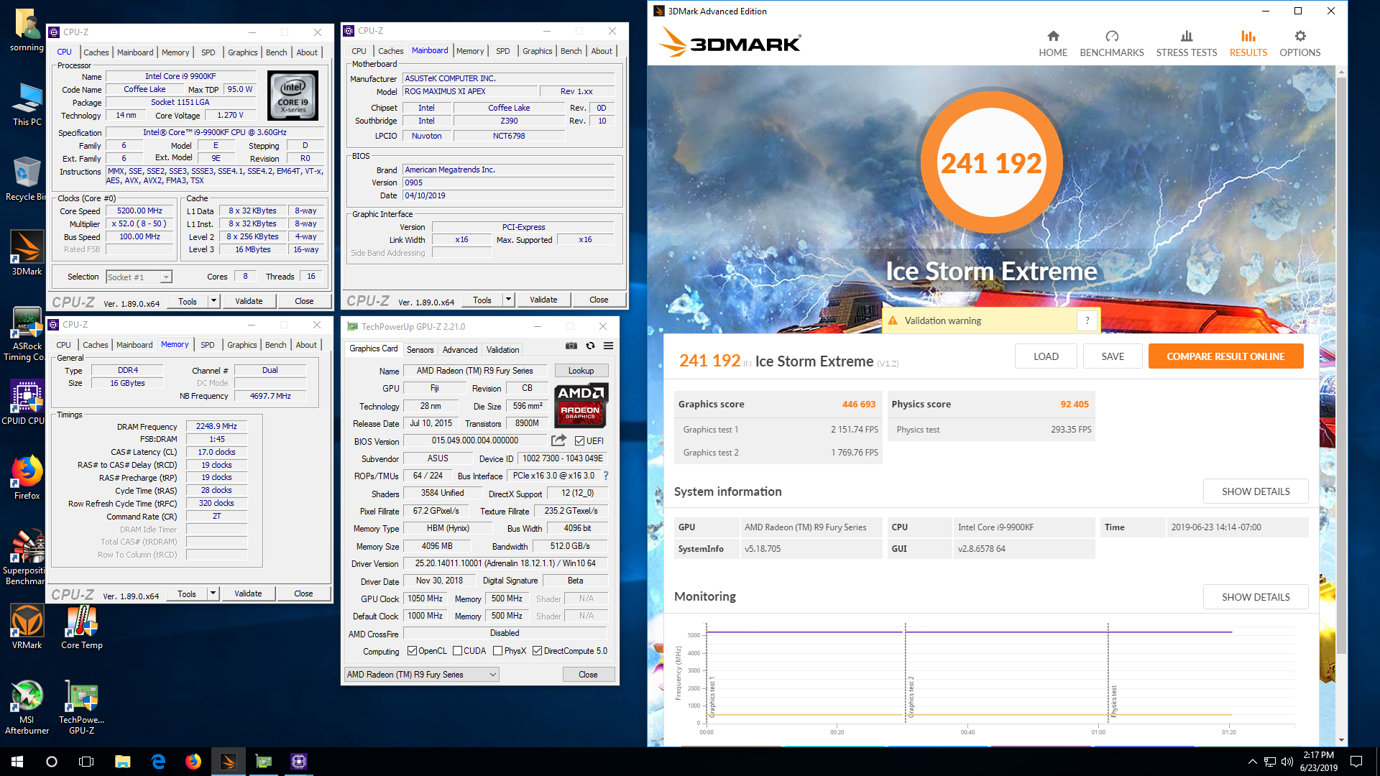Screen dimensions: 1380x776
Task: Open the VRMark desktop icon
Action: point(27,627)
